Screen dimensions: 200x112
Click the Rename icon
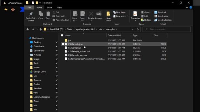(99, 14)
